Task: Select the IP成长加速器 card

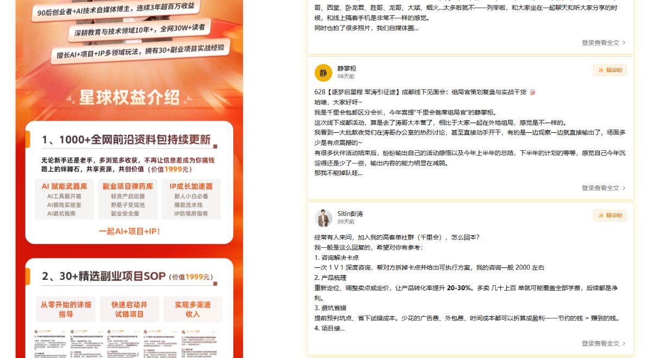Action: pos(191,199)
